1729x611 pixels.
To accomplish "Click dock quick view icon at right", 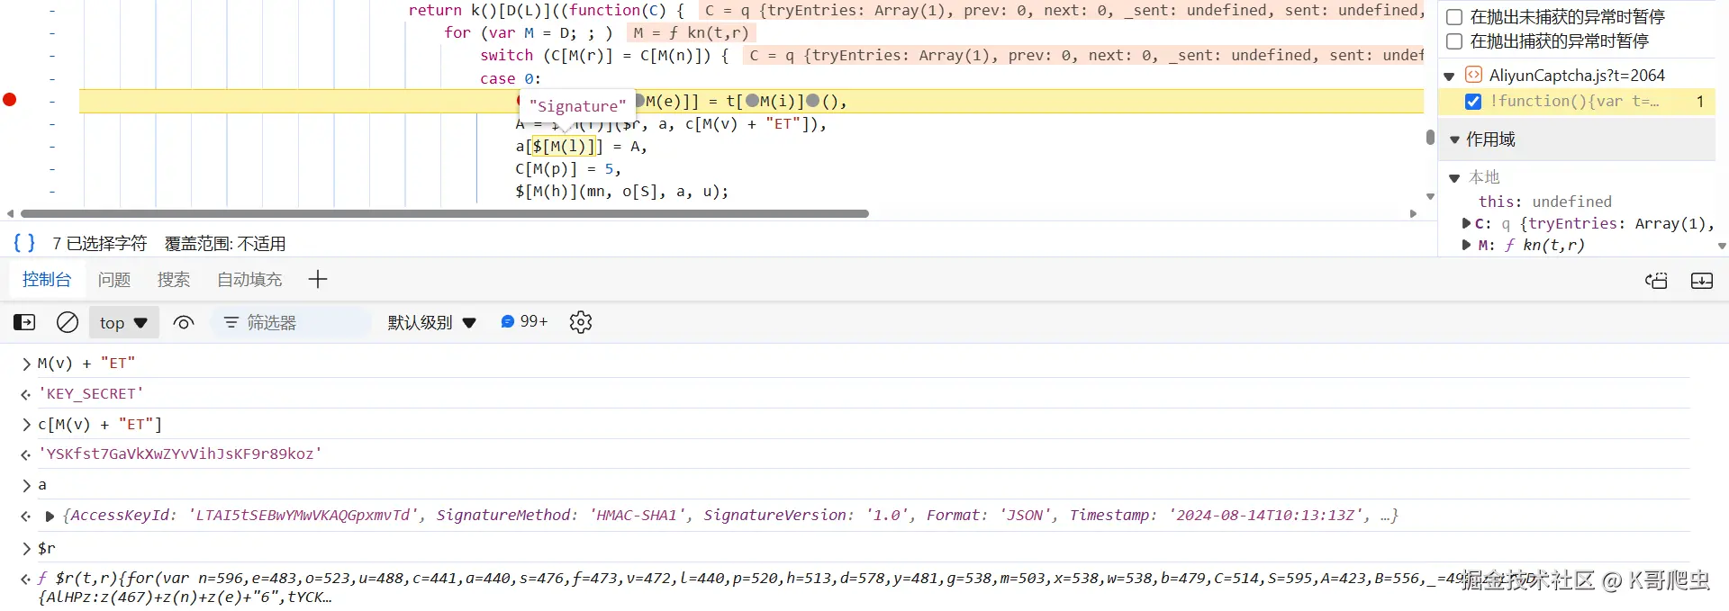I will [1656, 281].
